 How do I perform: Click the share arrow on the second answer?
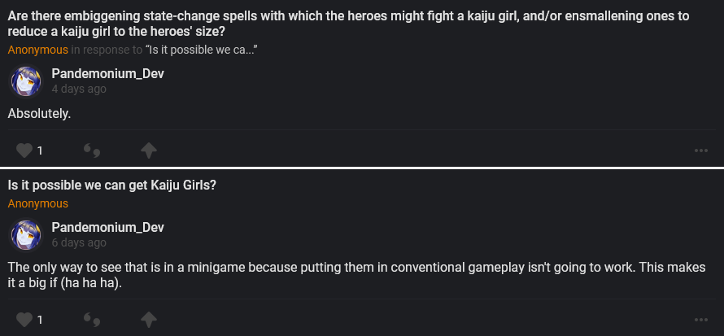point(149,319)
